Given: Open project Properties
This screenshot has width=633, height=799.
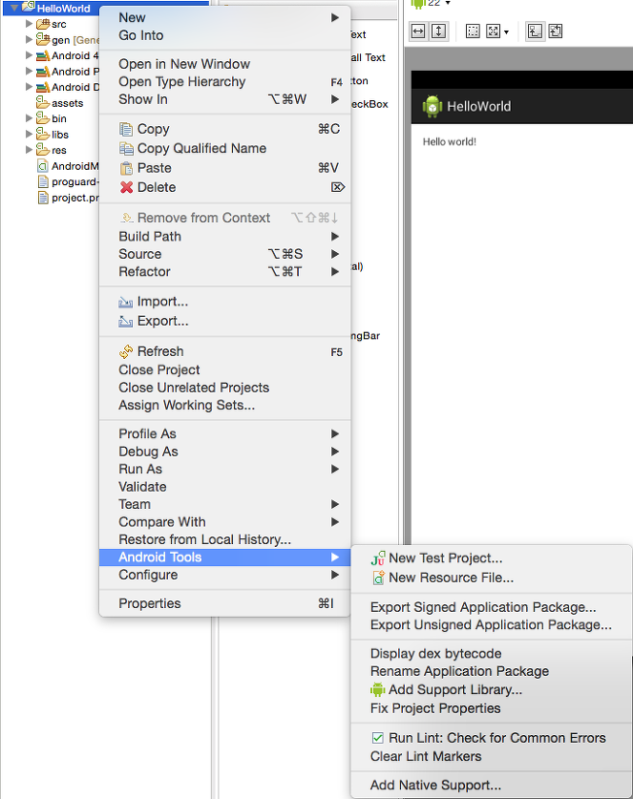Looking at the screenshot, I should point(224,603).
